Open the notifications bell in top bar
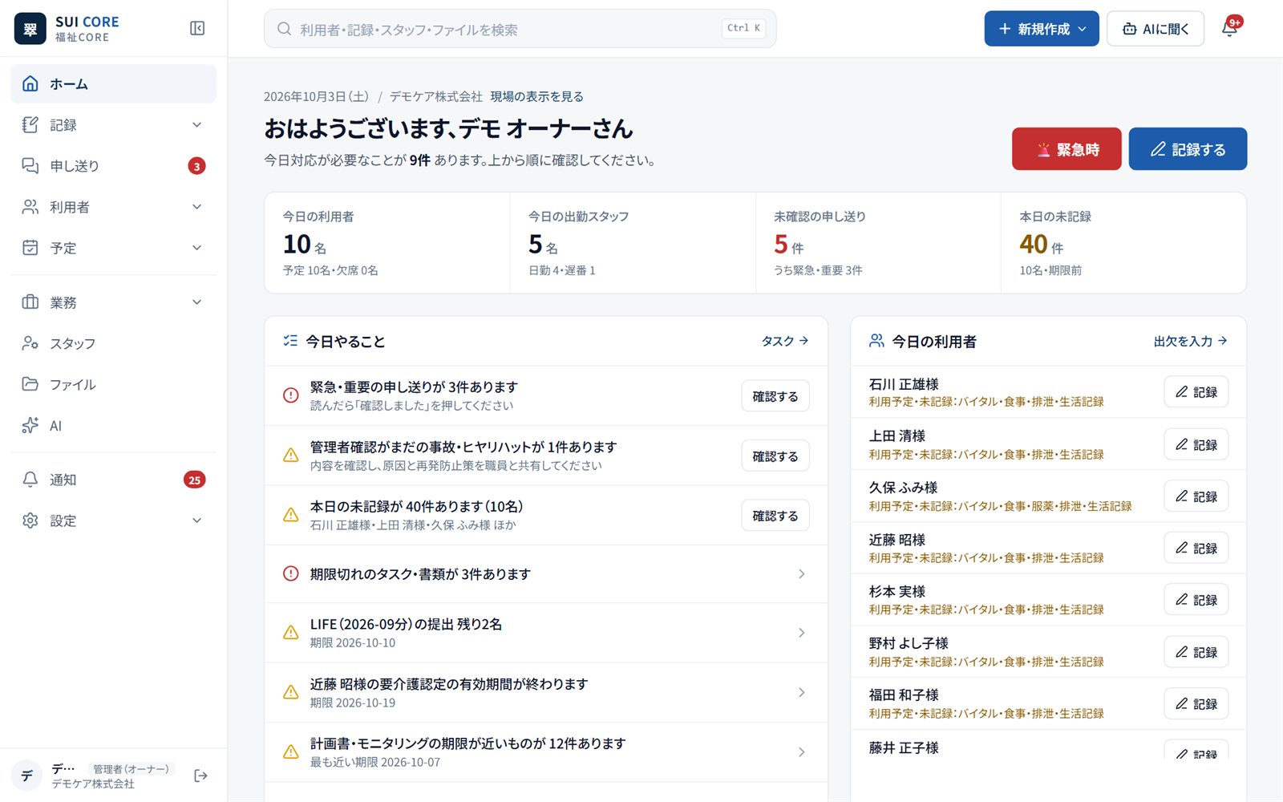 pyautogui.click(x=1230, y=28)
